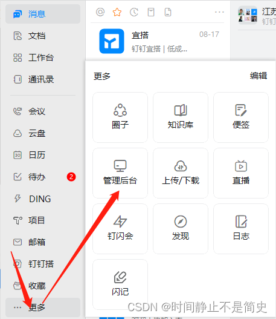Open the 消息 messages section
The image size is (276, 319).
click(43, 14)
